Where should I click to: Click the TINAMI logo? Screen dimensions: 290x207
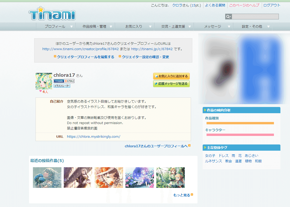pyautogui.click(x=51, y=14)
